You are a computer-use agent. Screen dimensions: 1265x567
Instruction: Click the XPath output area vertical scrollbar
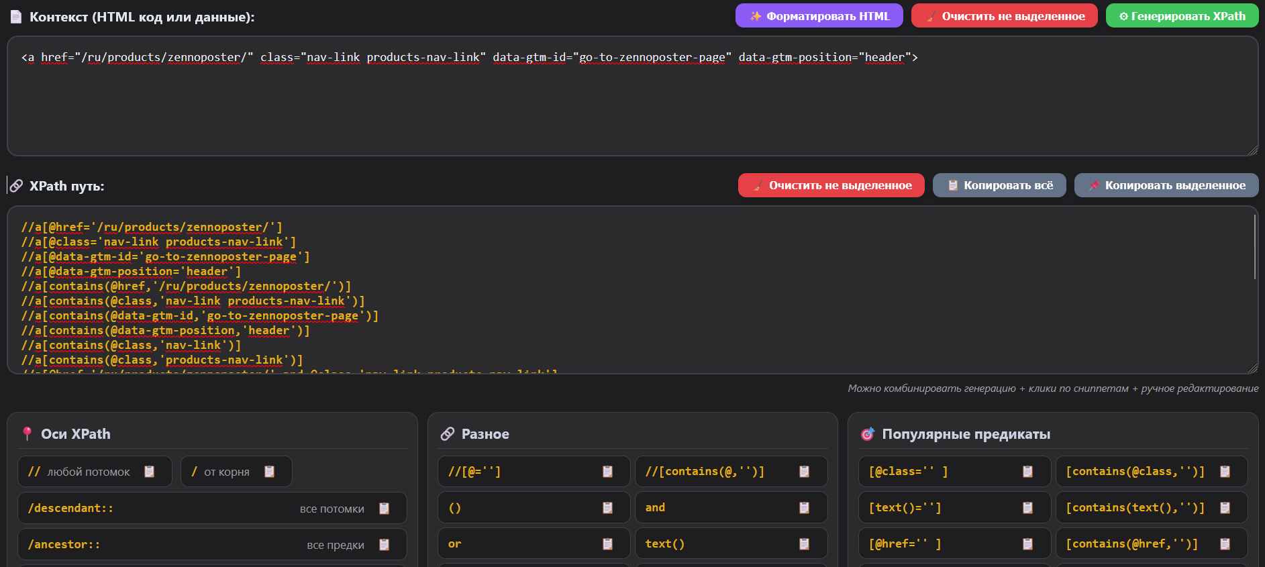1254,247
